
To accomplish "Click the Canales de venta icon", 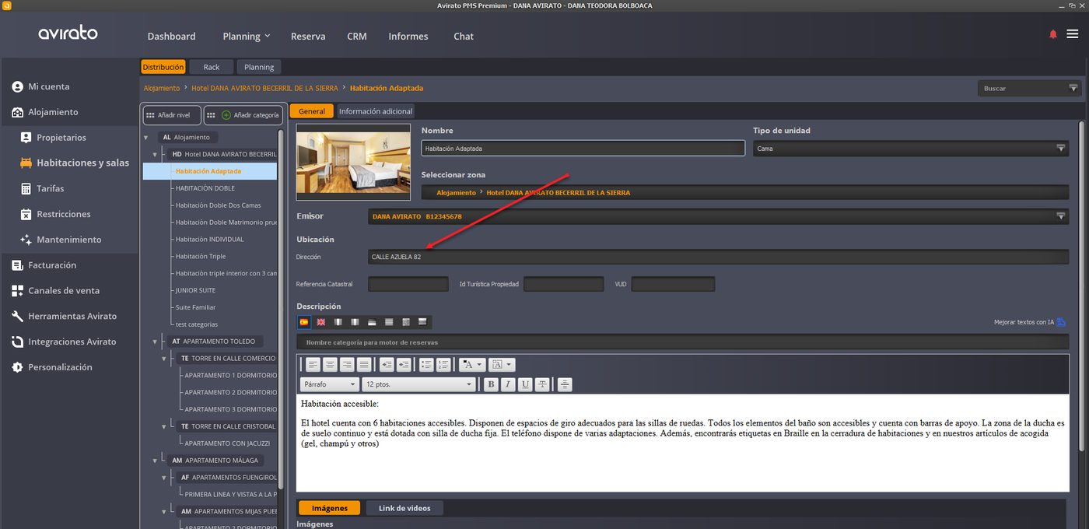I will tap(17, 291).
